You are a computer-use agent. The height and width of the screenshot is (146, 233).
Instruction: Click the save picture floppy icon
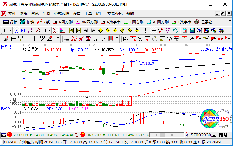(207, 31)
